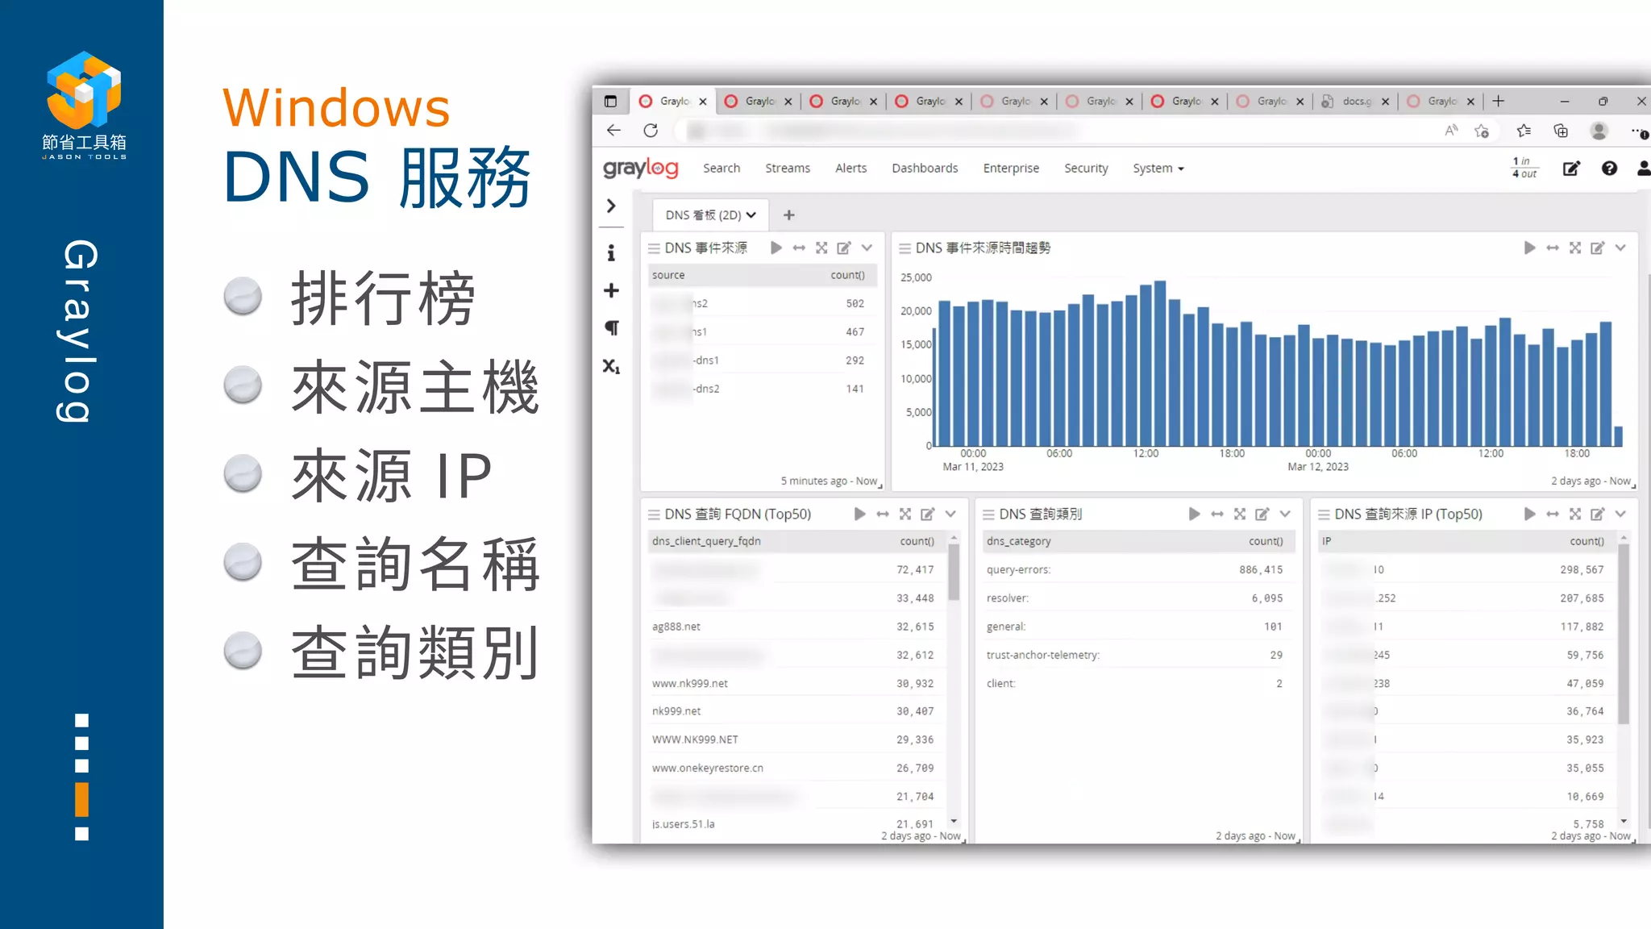Open the browser collections icon
The height and width of the screenshot is (929, 1651).
(x=1561, y=131)
